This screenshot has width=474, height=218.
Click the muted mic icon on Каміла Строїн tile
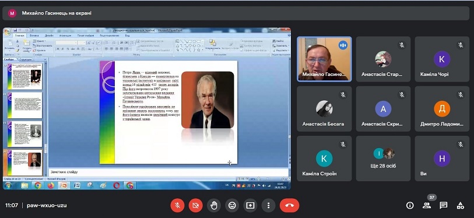tap(343, 144)
